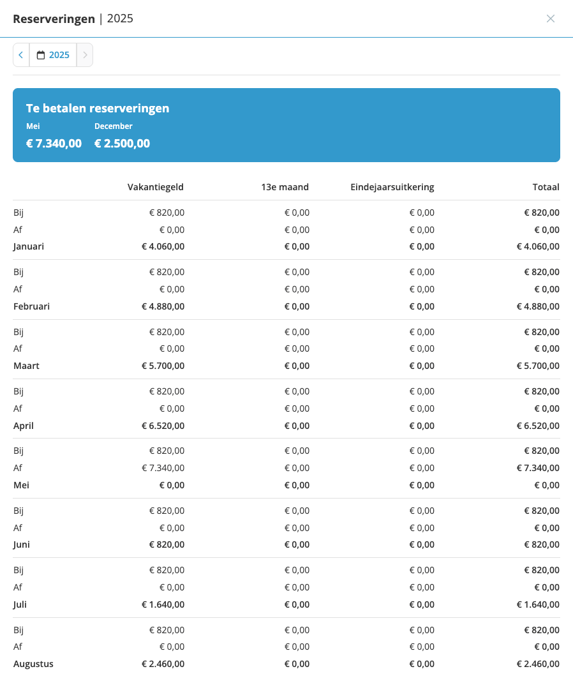Select the Juni row label
The image size is (573, 676).
(x=22, y=545)
